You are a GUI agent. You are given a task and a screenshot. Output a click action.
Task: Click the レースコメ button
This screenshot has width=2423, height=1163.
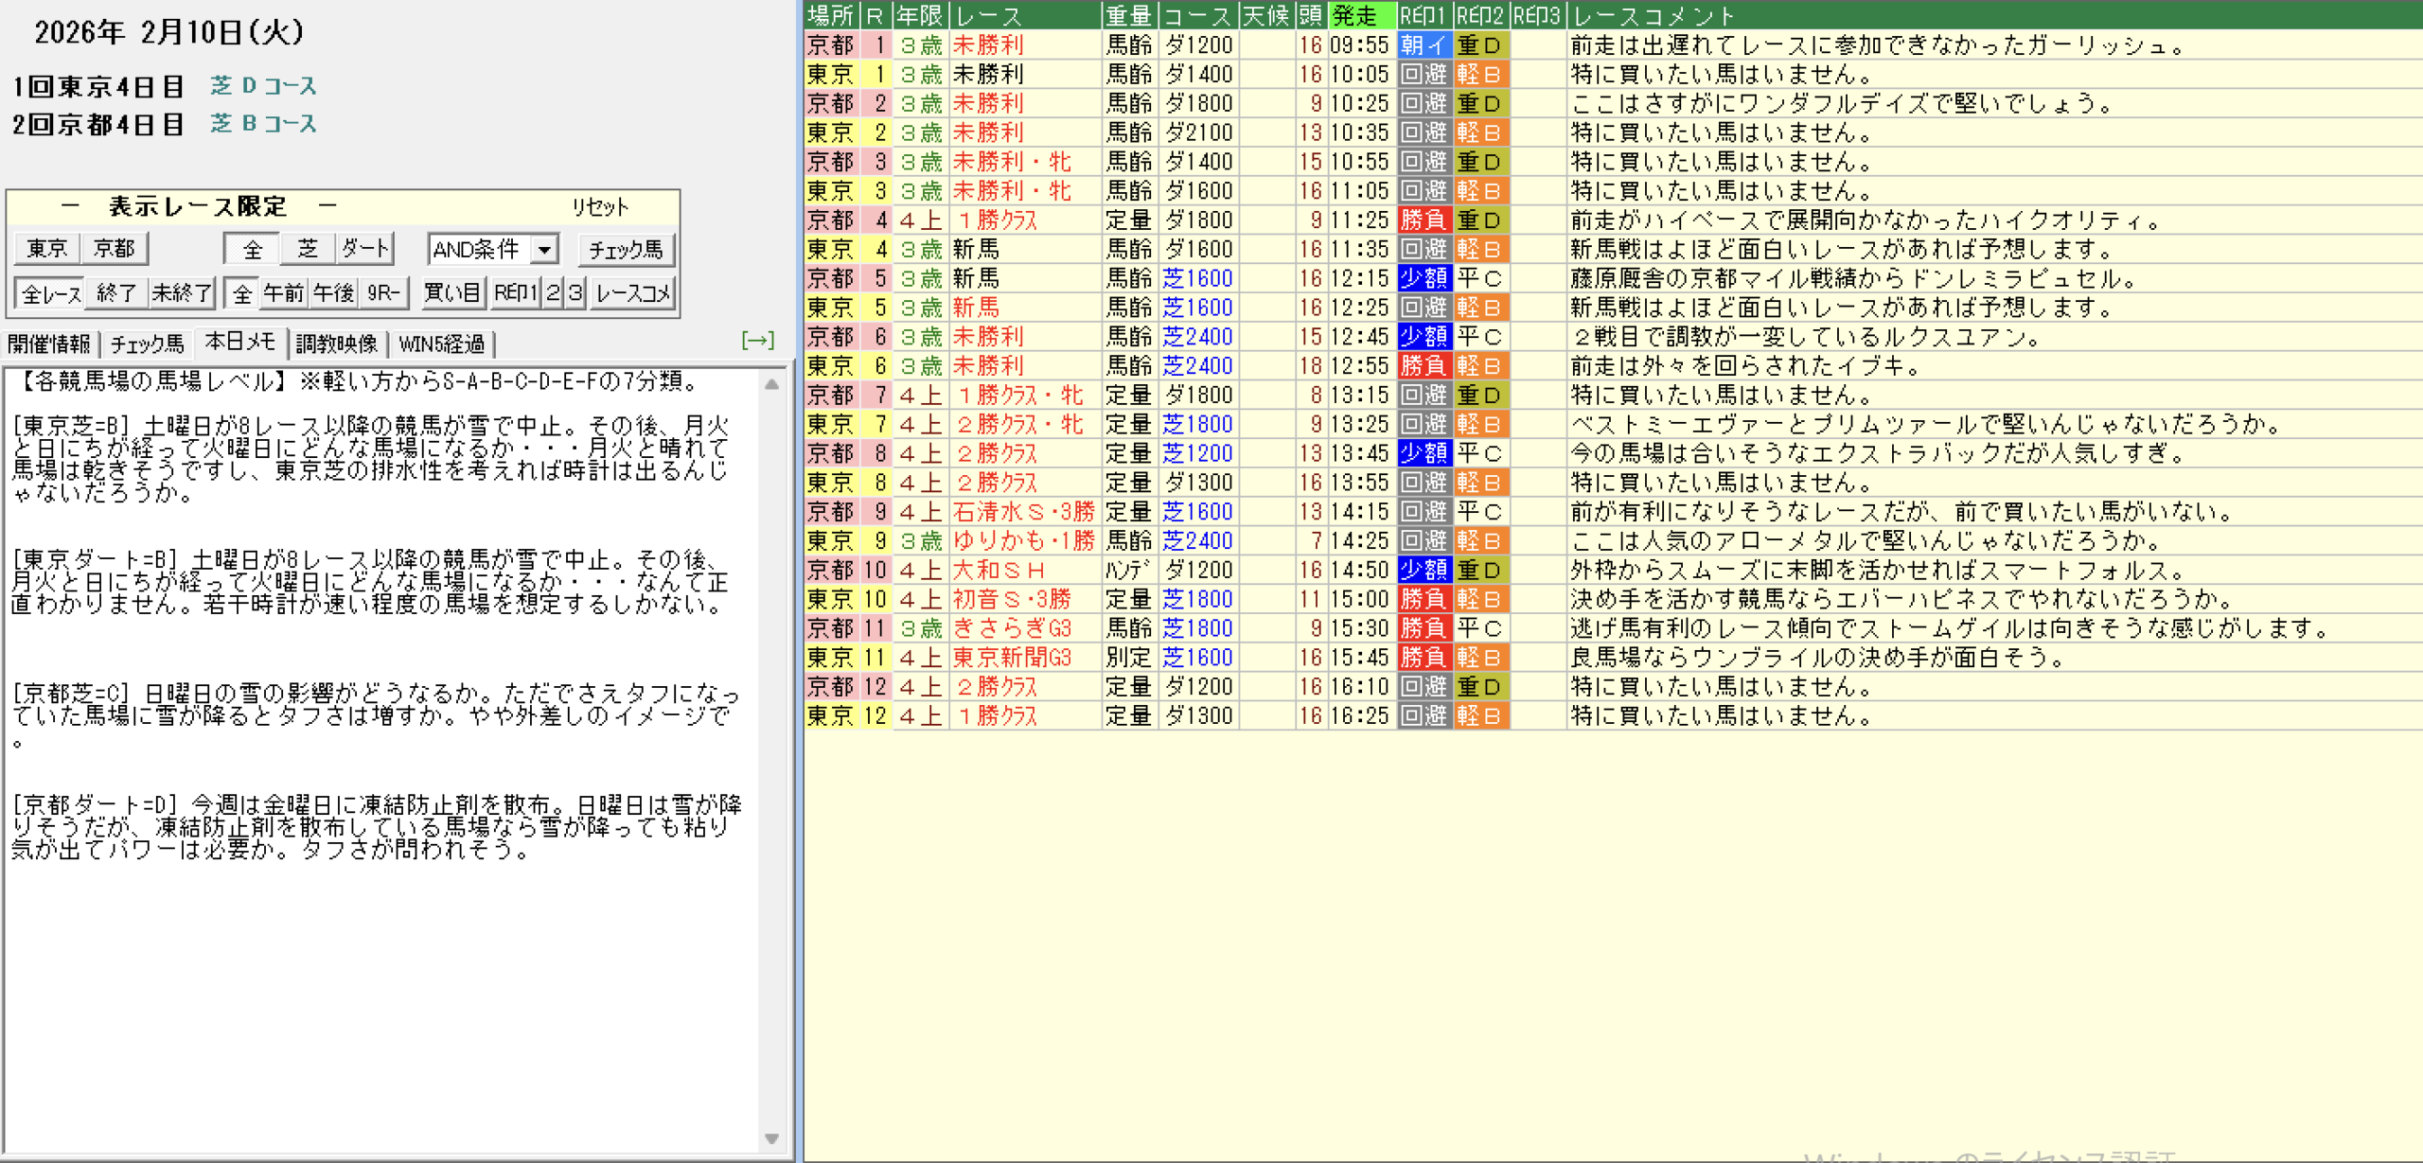point(632,293)
